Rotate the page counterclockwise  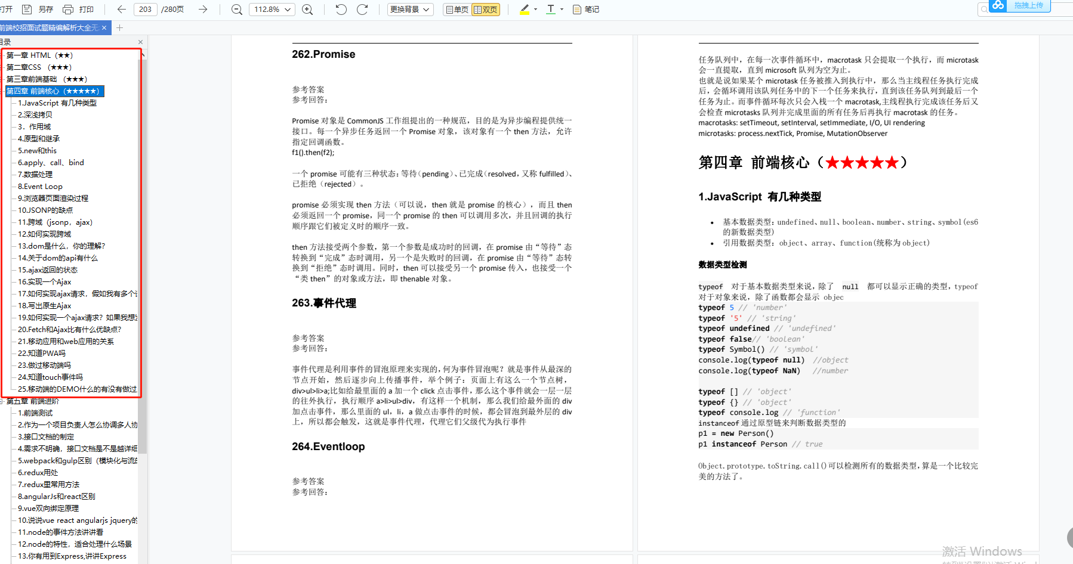coord(341,10)
